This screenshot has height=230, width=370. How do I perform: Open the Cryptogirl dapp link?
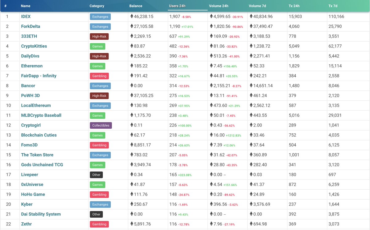click(31, 125)
